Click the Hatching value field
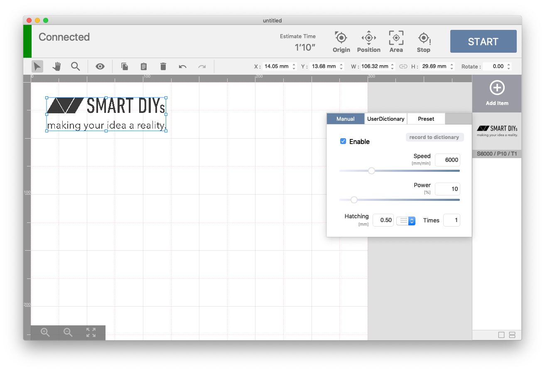545x371 pixels. click(x=383, y=220)
